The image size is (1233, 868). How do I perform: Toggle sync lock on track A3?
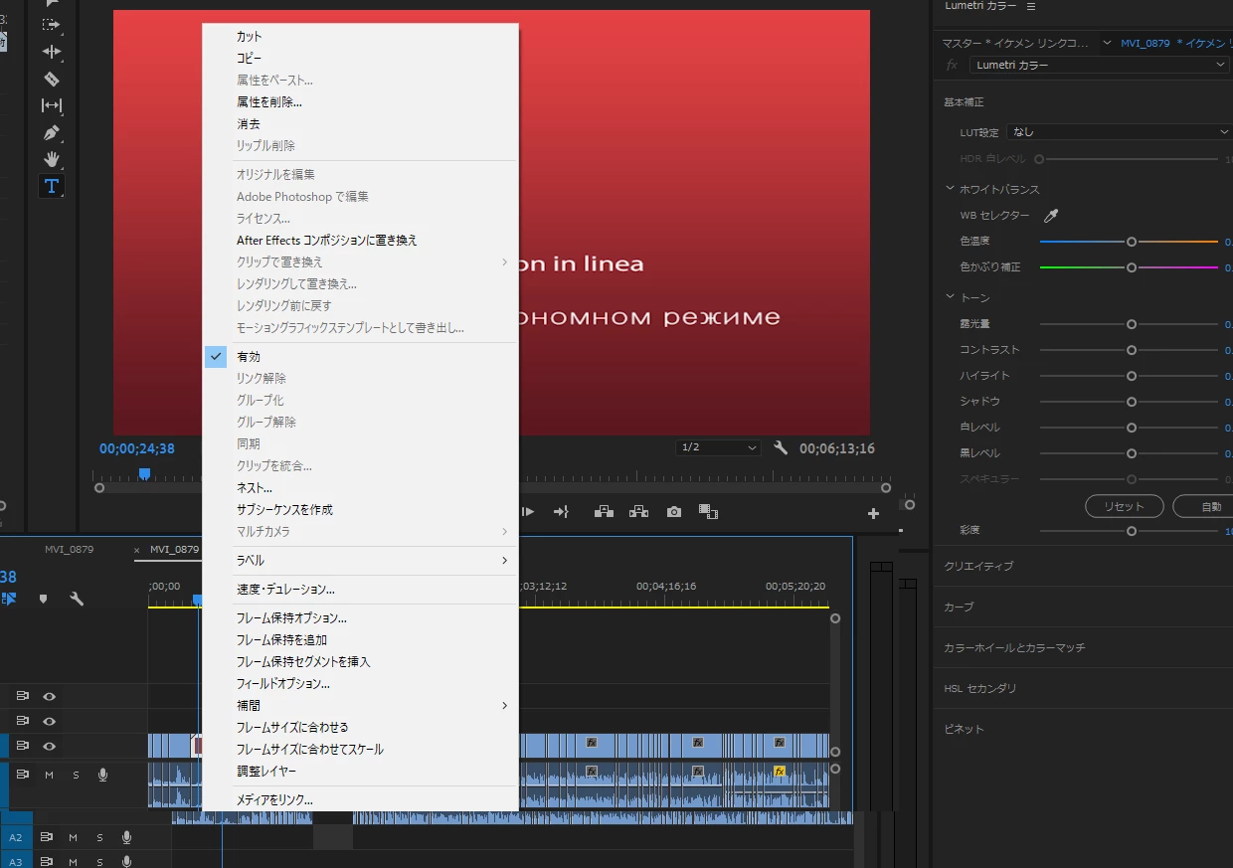pos(46,861)
